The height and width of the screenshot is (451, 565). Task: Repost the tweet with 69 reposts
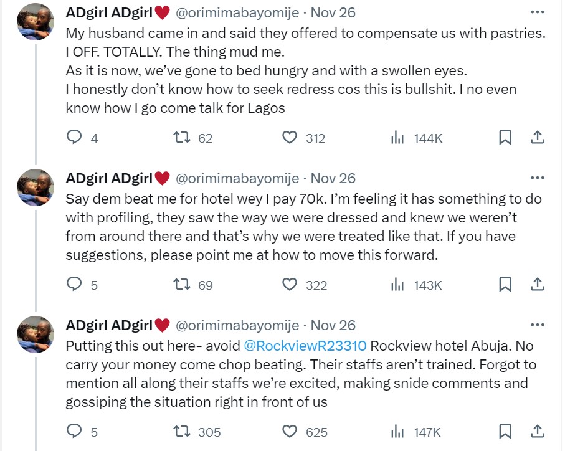[184, 285]
